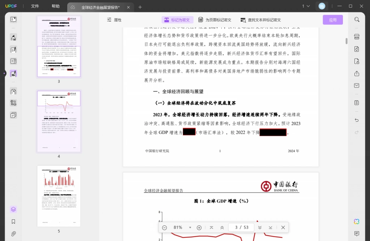370x241 pixels.
Task: Click 查找文本并标记密文 search and redact
Action: coord(261,20)
